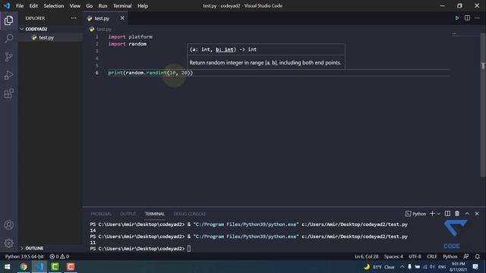Click test.py in the breadcrumb bar
Image resolution: width=486 pixels, height=273 pixels.
point(104,29)
